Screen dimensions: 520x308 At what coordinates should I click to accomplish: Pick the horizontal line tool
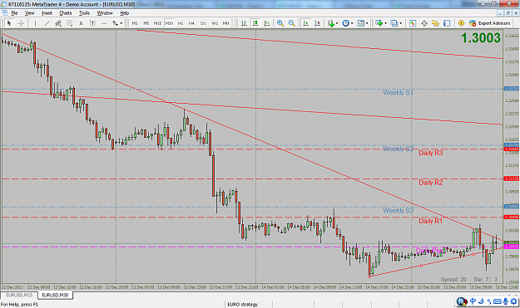click(104, 23)
